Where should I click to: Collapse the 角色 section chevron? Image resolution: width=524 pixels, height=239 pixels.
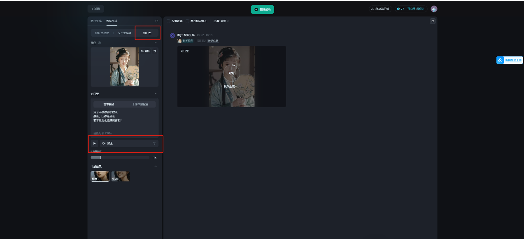click(156, 43)
